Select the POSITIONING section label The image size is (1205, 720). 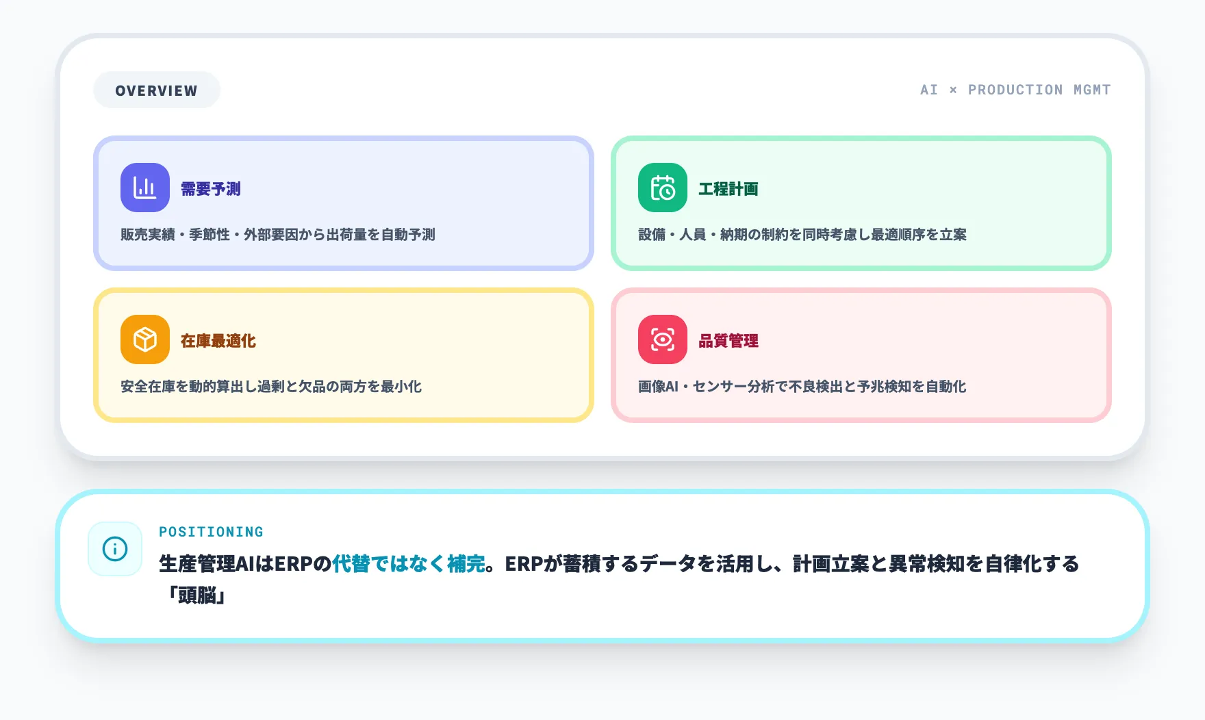coord(210,531)
